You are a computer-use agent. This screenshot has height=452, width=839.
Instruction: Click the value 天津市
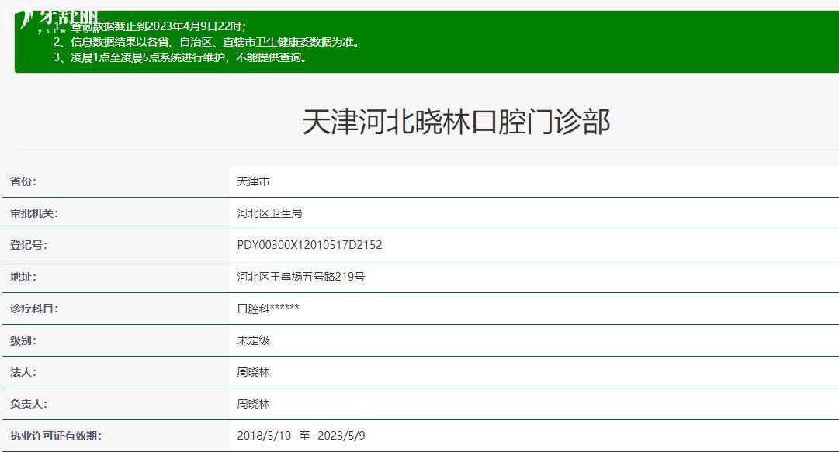tap(253, 181)
